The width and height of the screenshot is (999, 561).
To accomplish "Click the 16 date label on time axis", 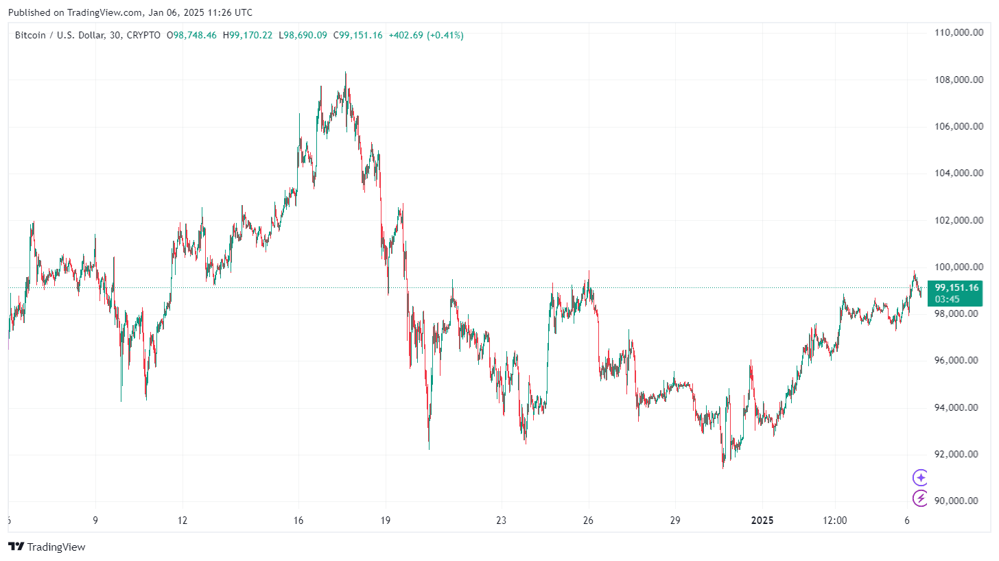I will pos(298,521).
